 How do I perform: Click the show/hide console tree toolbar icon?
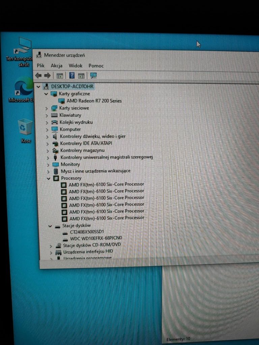coord(60,76)
